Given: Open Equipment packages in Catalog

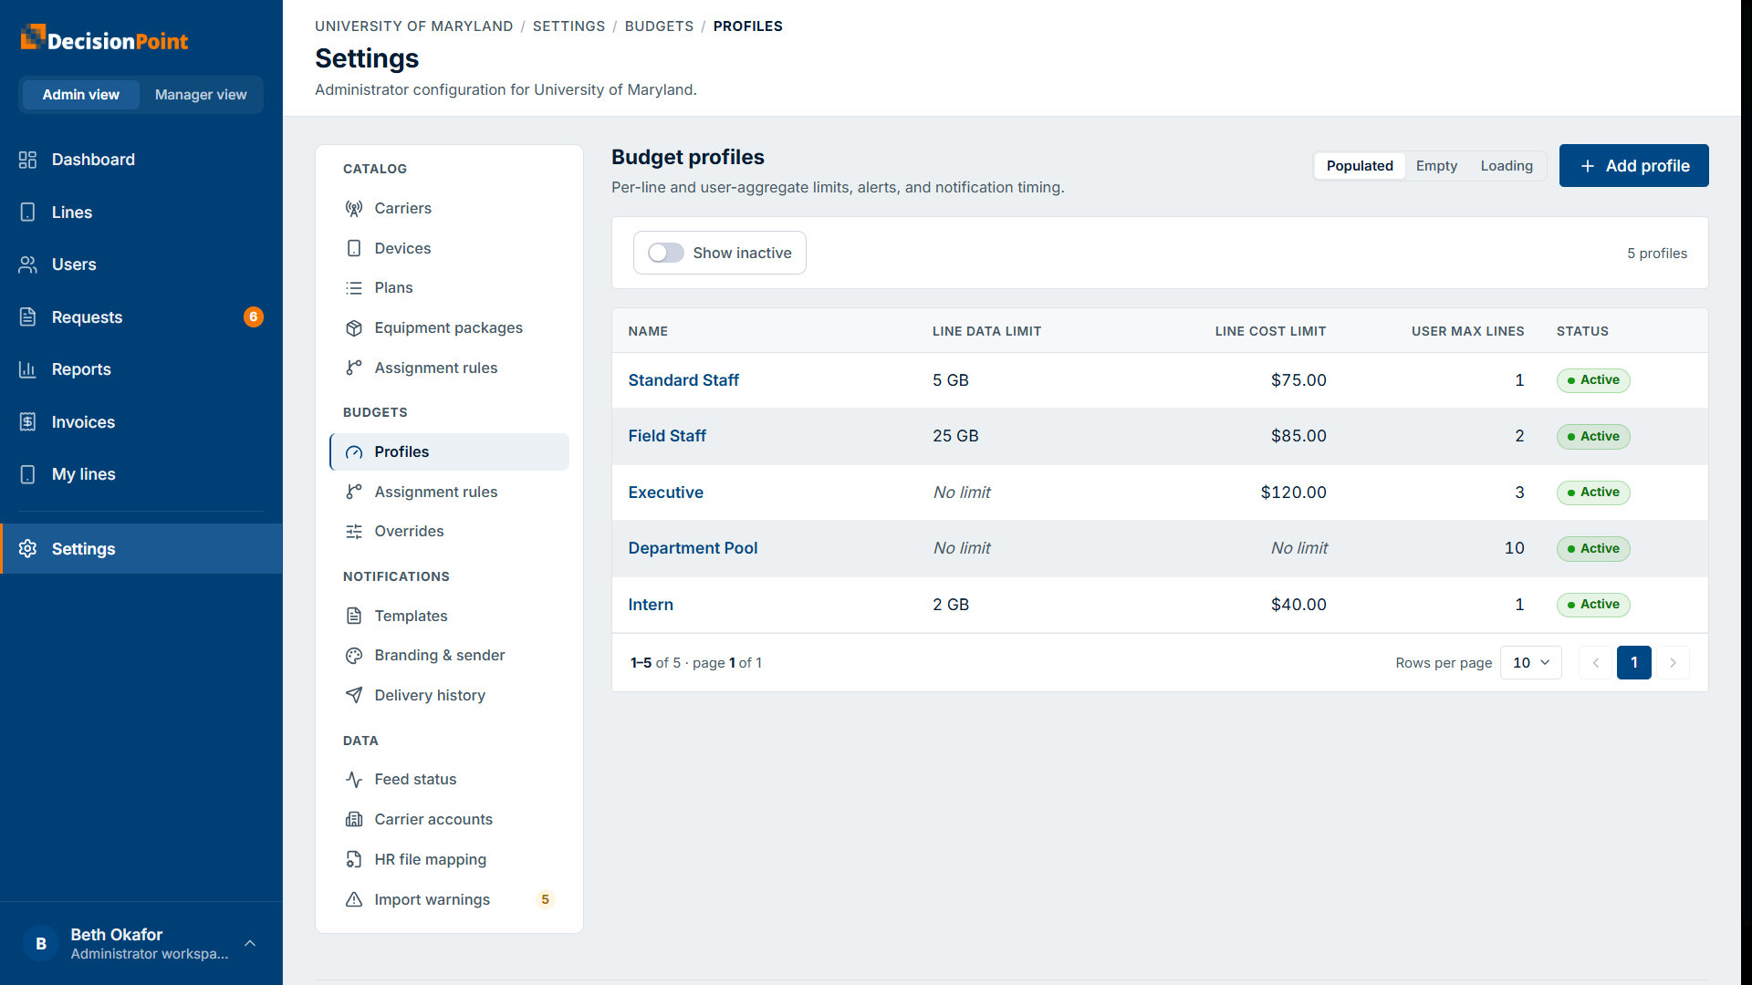Looking at the screenshot, I should (449, 328).
